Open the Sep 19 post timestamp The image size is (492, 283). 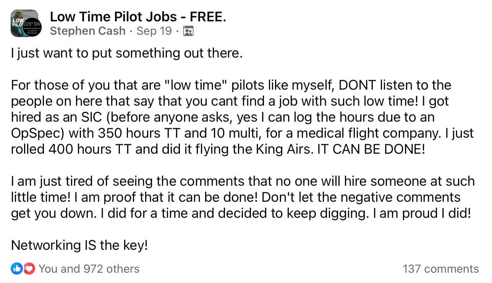coord(154,31)
